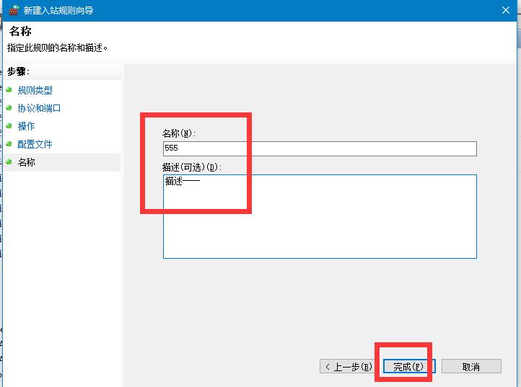The height and width of the screenshot is (387, 521).
Task: Click the firewall wizard title bar icon
Action: (x=14, y=10)
